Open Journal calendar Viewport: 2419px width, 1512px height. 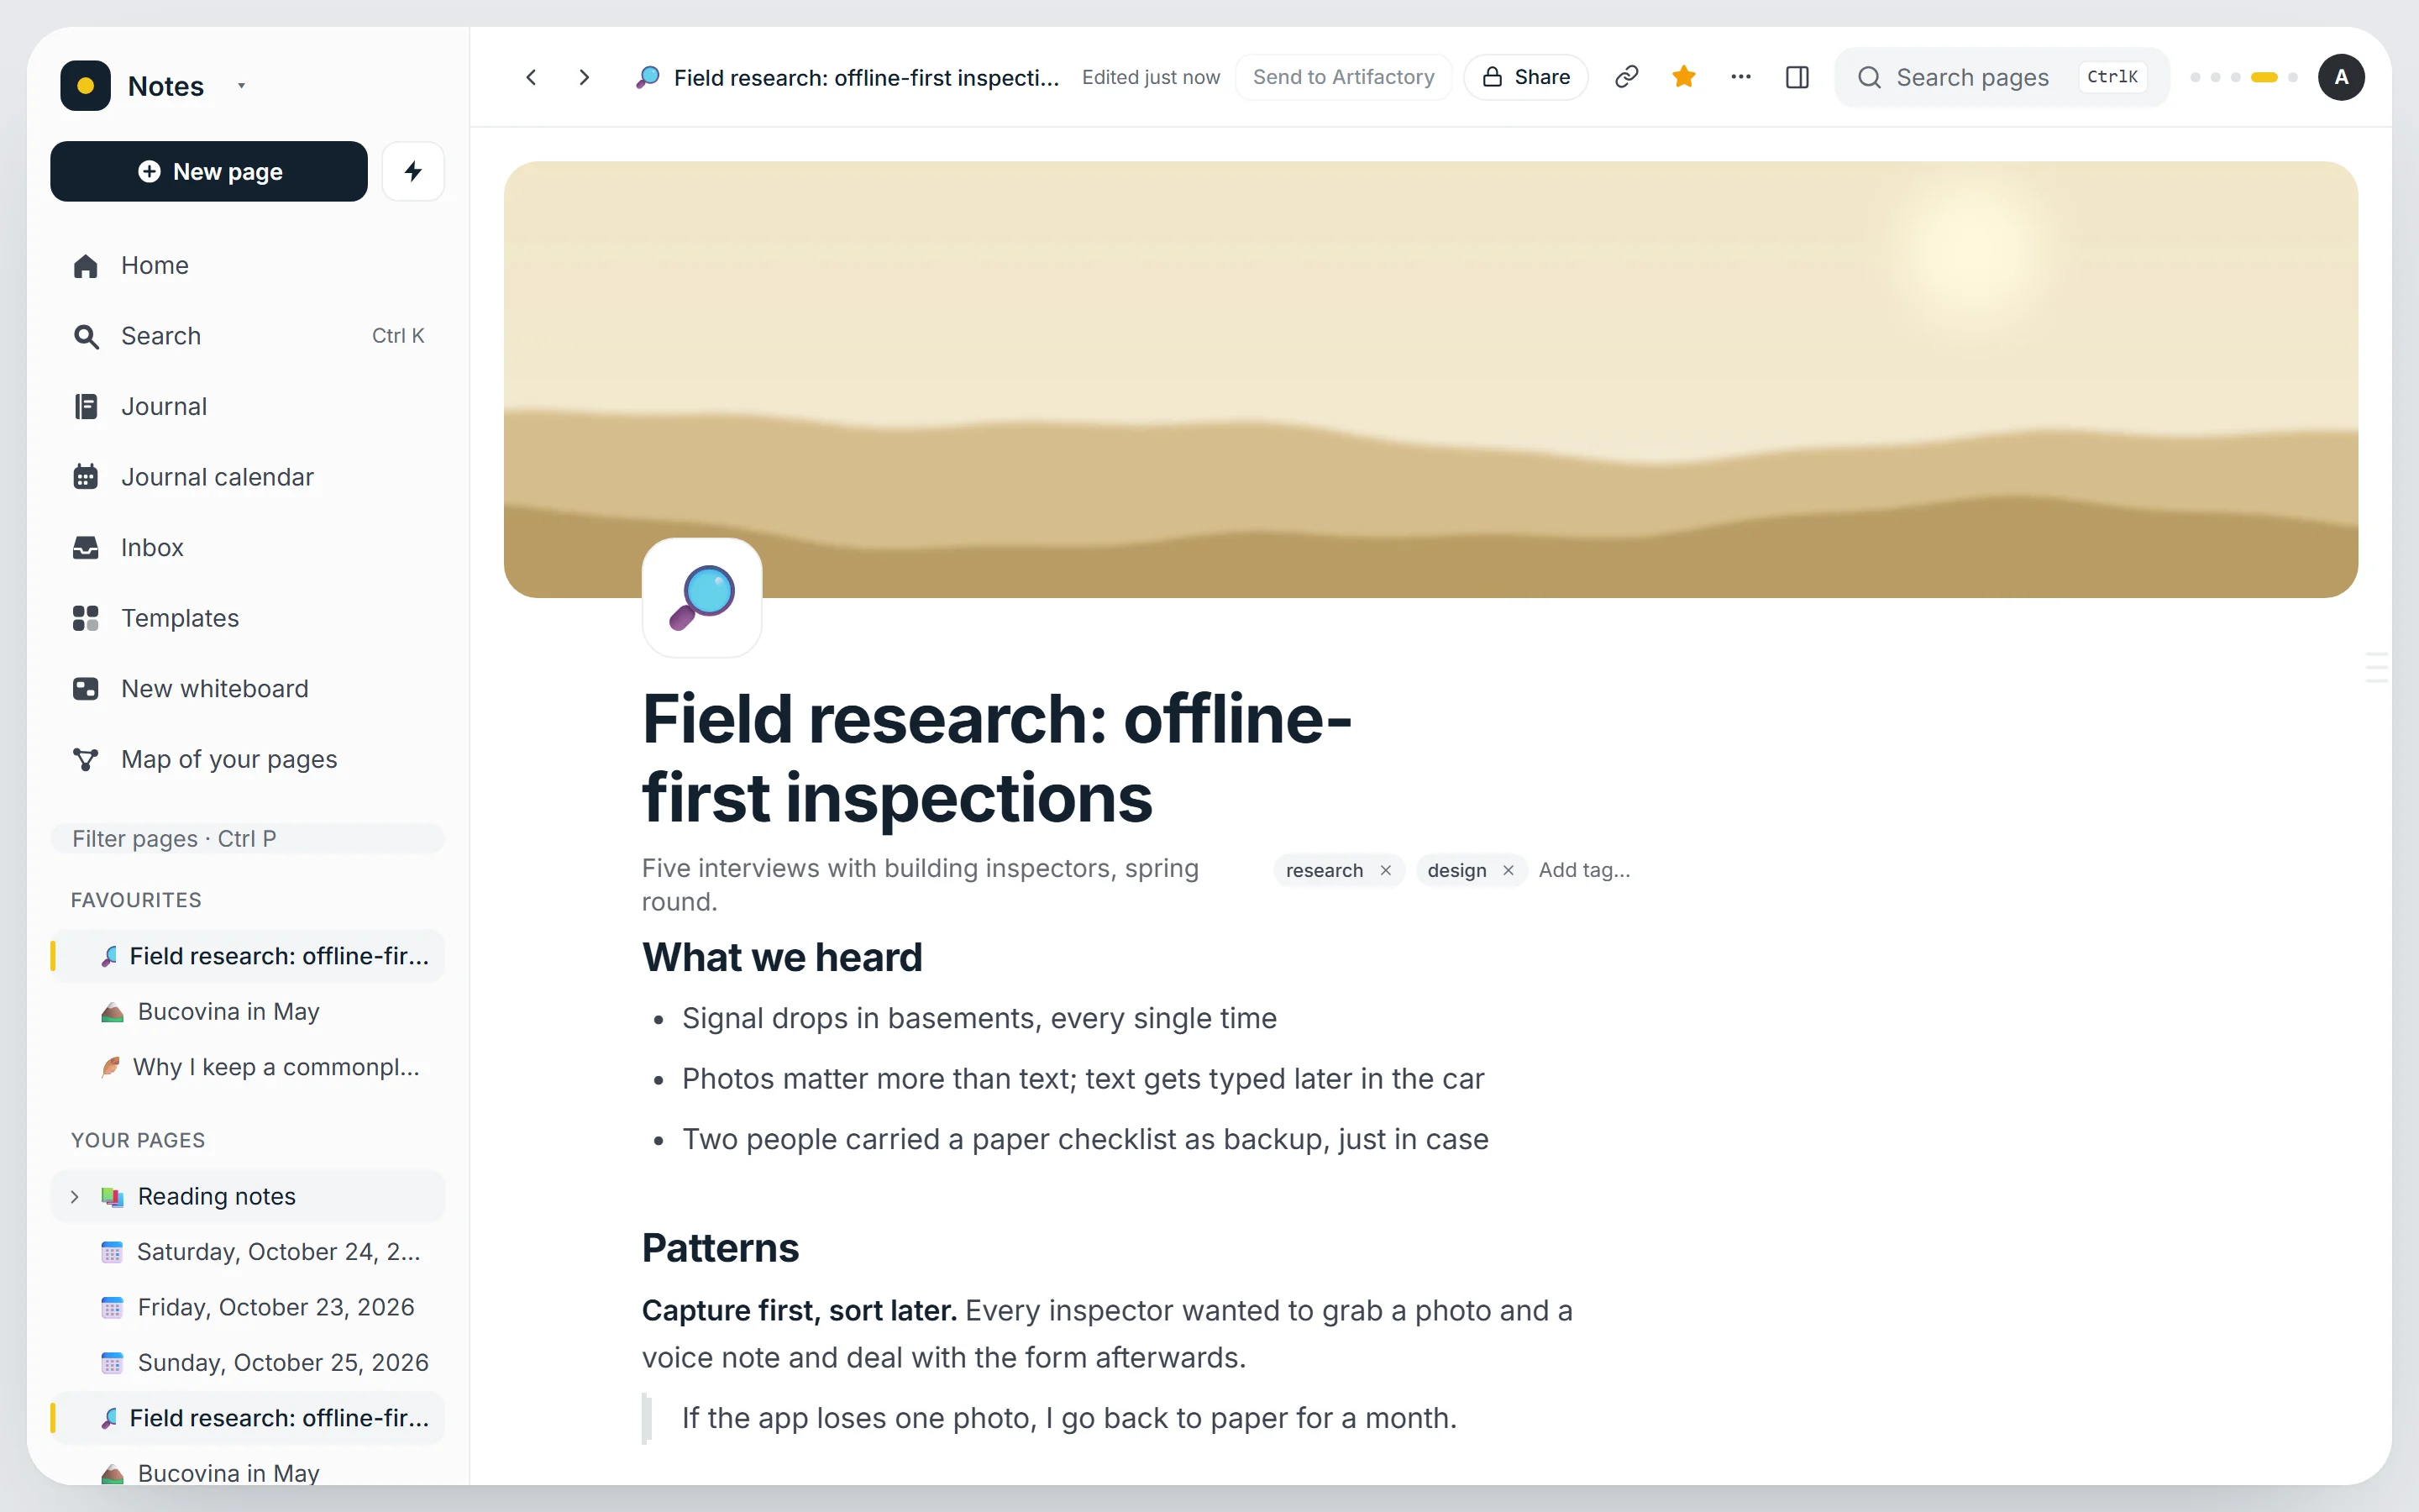(x=247, y=477)
